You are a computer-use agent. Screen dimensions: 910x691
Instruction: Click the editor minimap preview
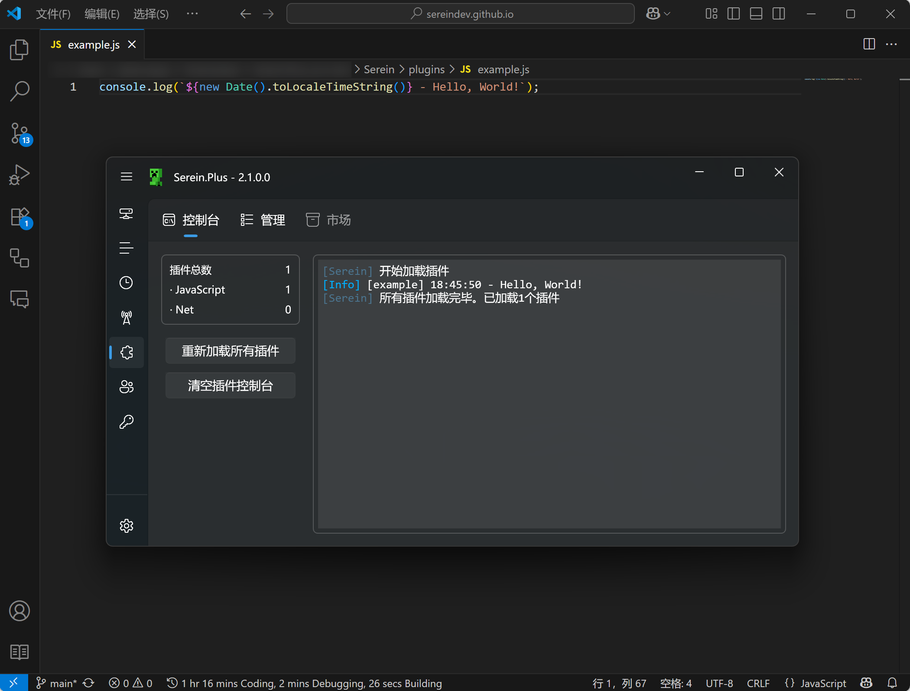click(833, 79)
